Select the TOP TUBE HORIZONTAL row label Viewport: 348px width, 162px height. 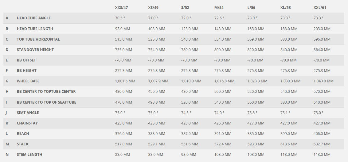38,39
